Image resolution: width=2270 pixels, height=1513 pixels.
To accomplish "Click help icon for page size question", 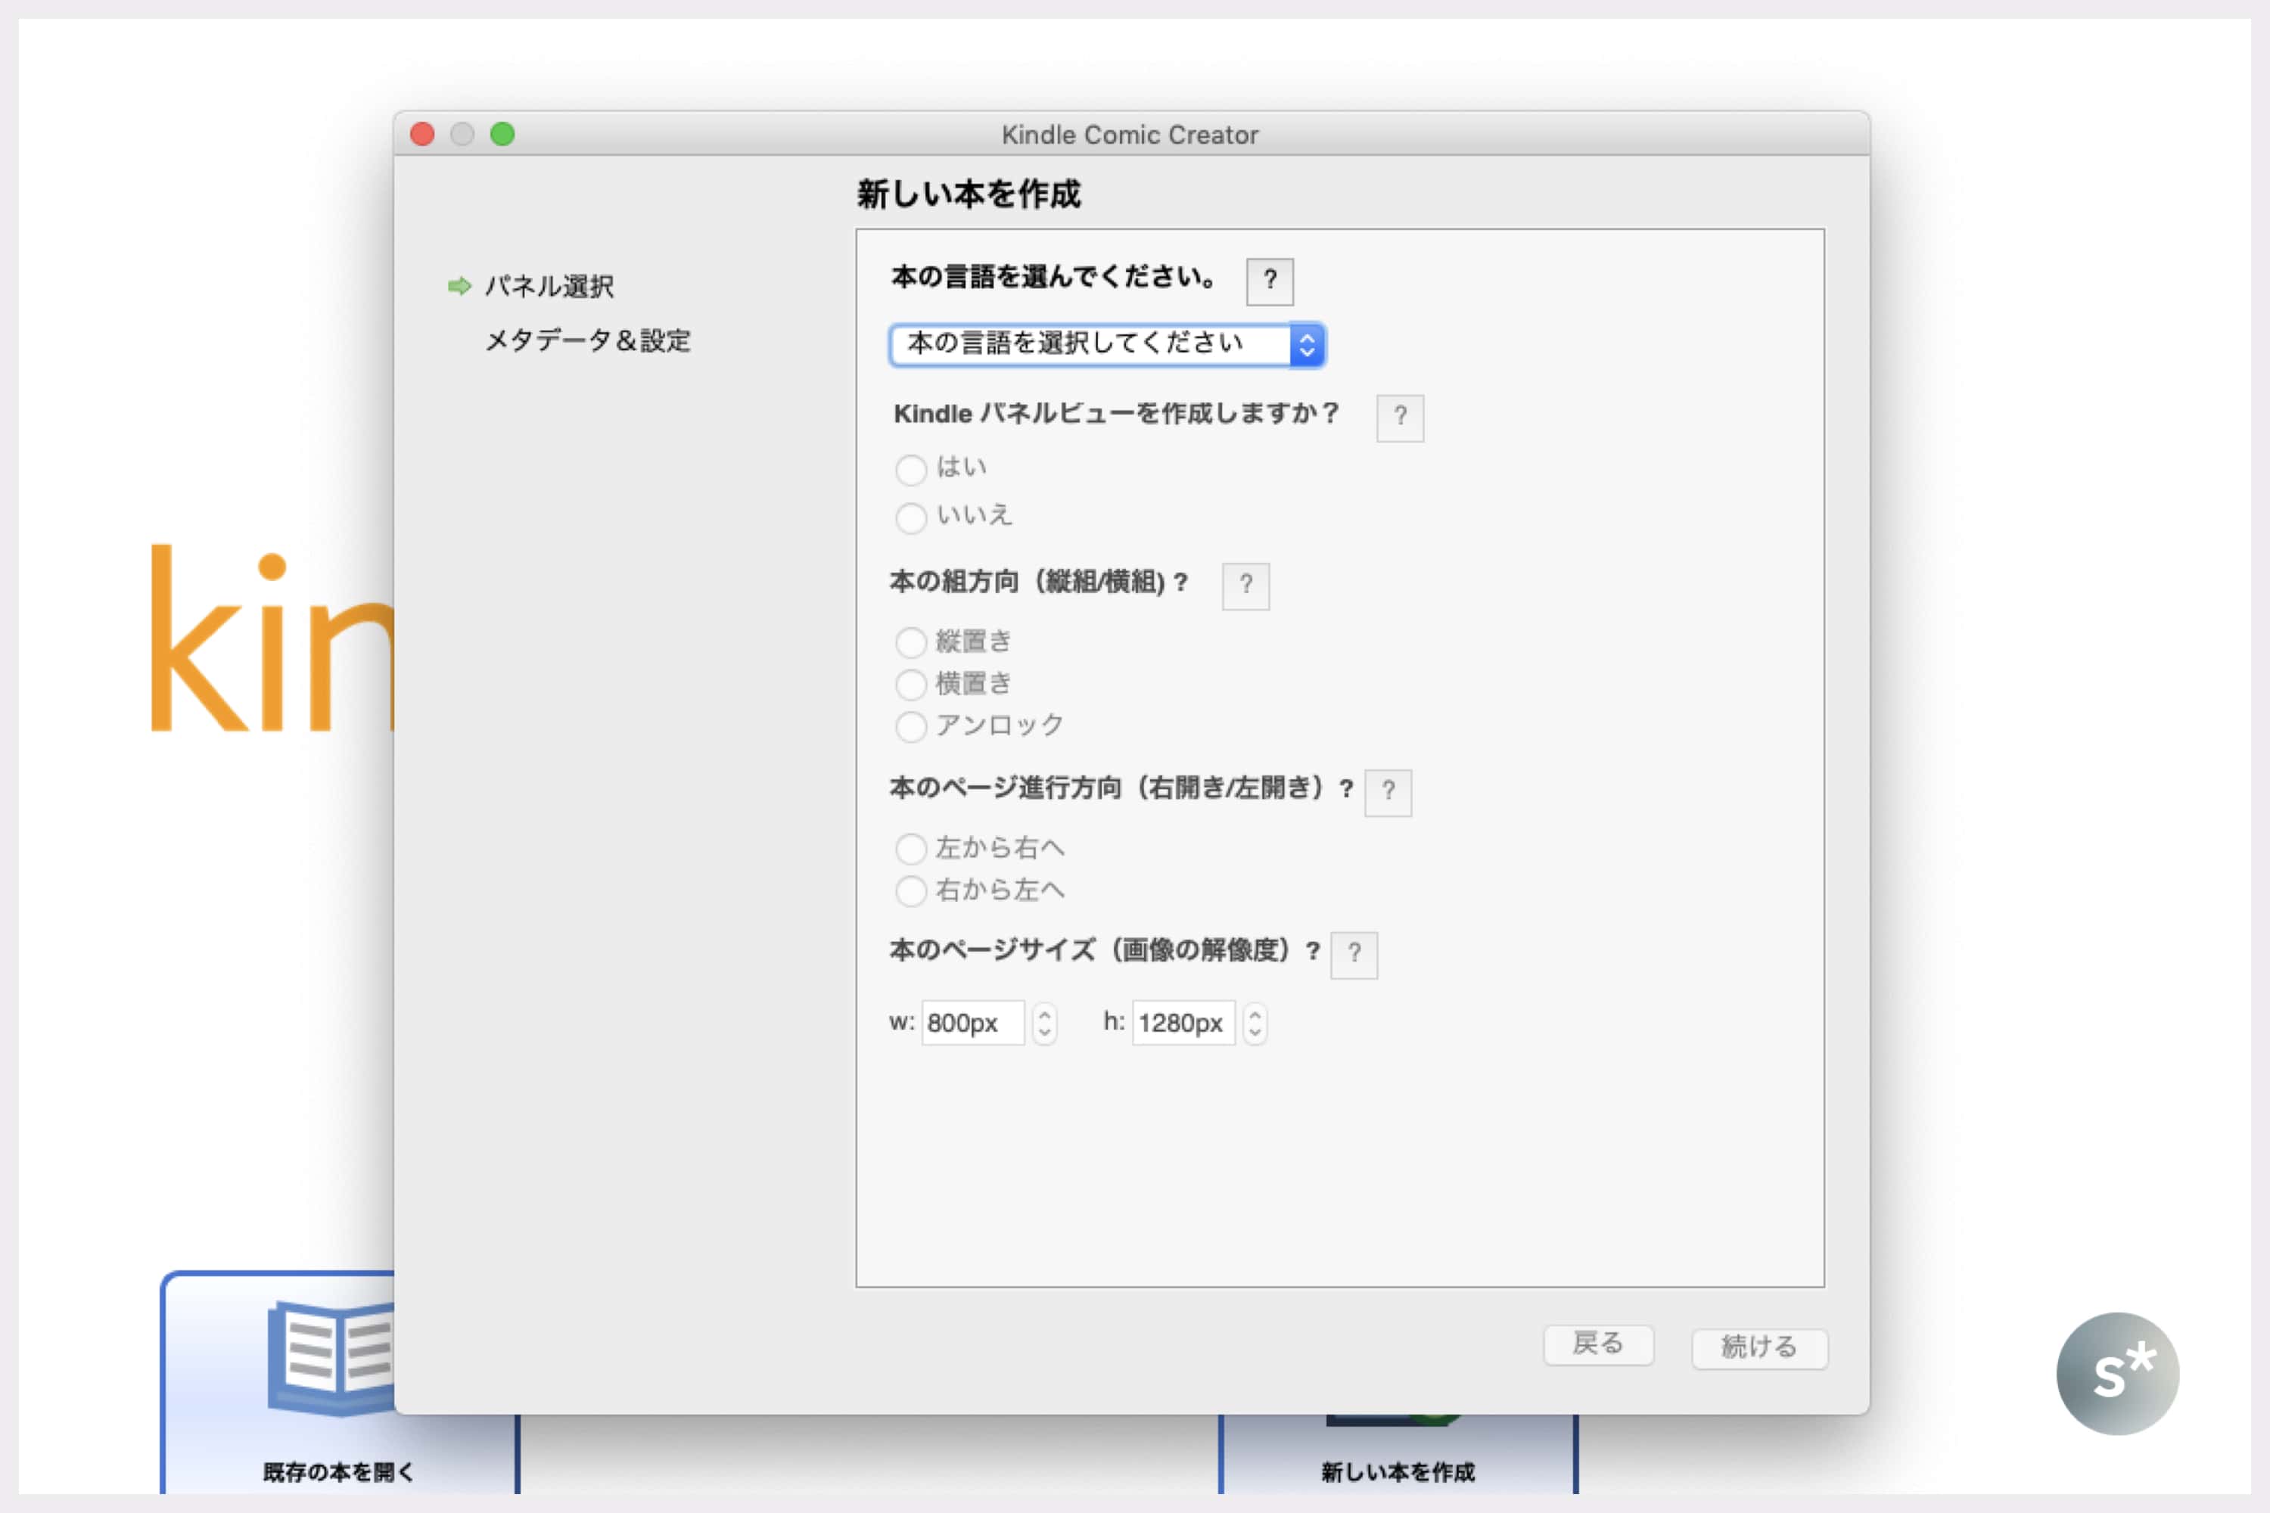I will pos(1353,954).
